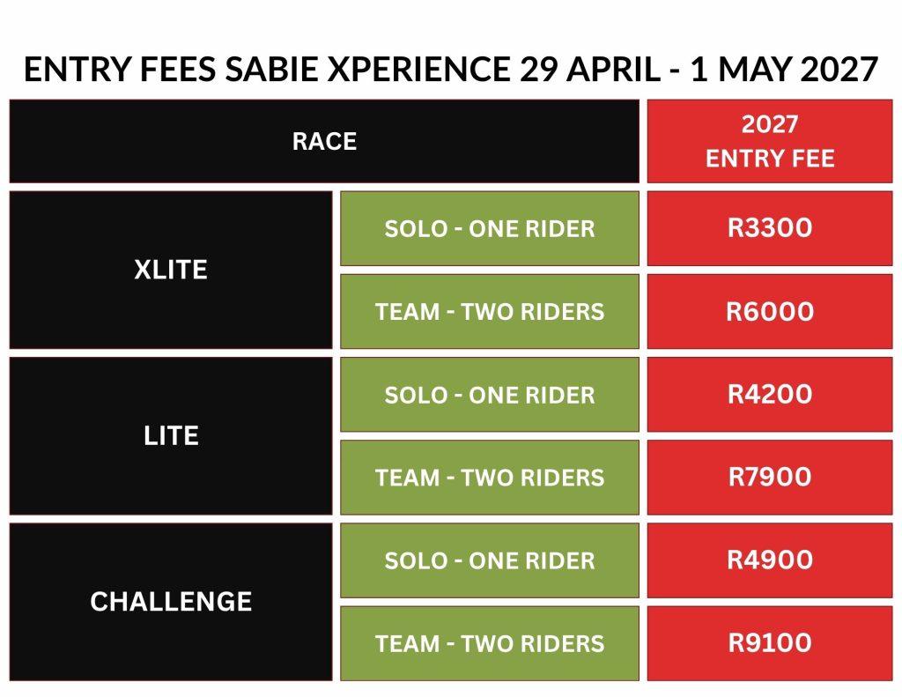Select LITE Team - Two Riders option
This screenshot has width=902, height=697.
tap(490, 477)
